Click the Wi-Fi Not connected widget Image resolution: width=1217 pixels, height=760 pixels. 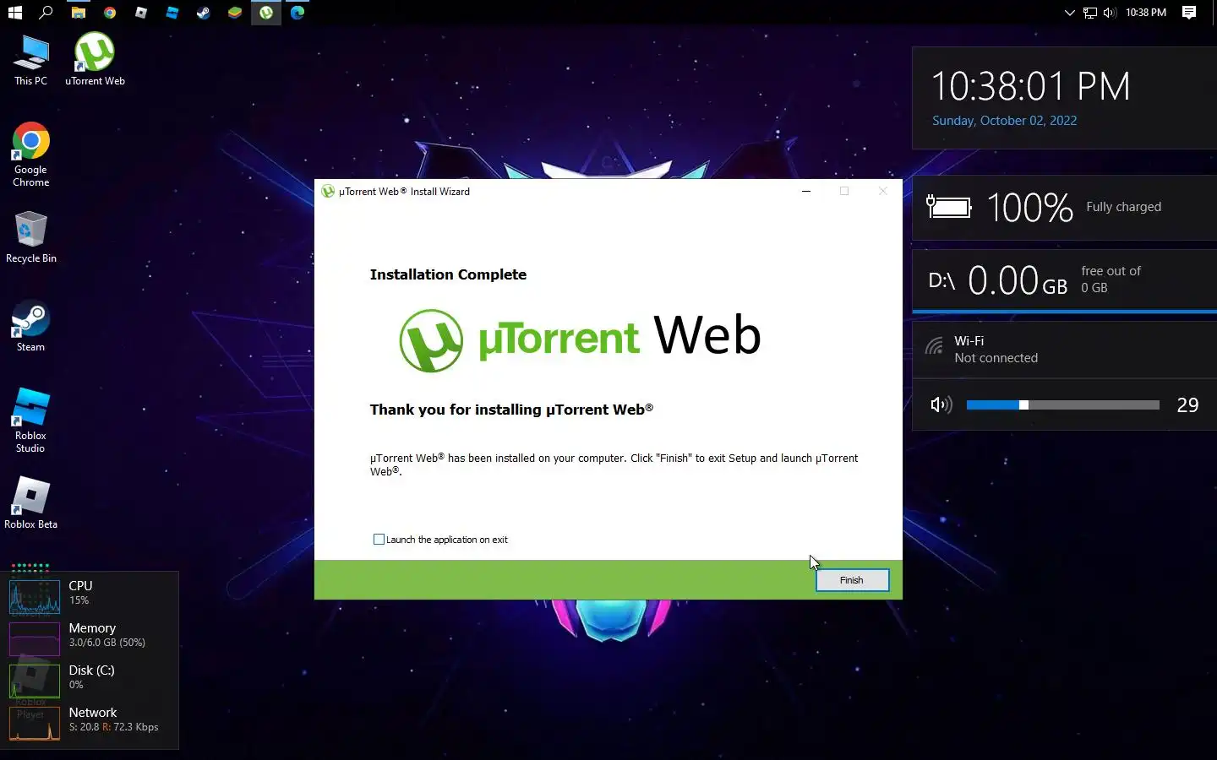tap(1064, 350)
